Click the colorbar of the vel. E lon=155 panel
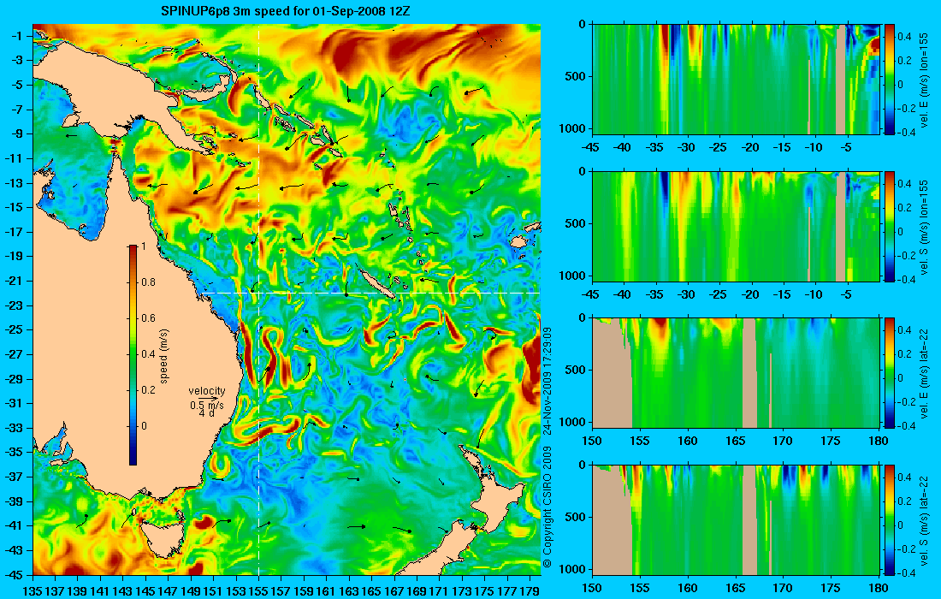 [890, 80]
